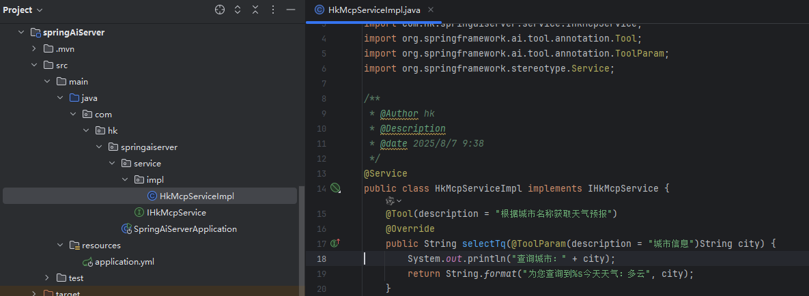The width and height of the screenshot is (809, 296).
Task: Click line number 14 in the gutter
Action: tap(322, 188)
